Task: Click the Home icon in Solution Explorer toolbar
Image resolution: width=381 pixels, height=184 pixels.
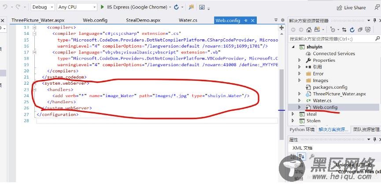Action: click(x=309, y=30)
